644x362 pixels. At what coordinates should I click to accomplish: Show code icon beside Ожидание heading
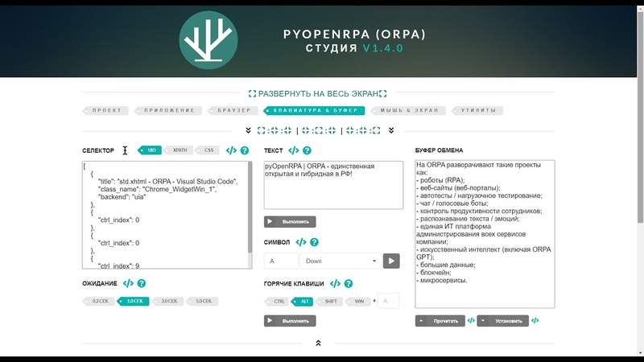(x=128, y=283)
